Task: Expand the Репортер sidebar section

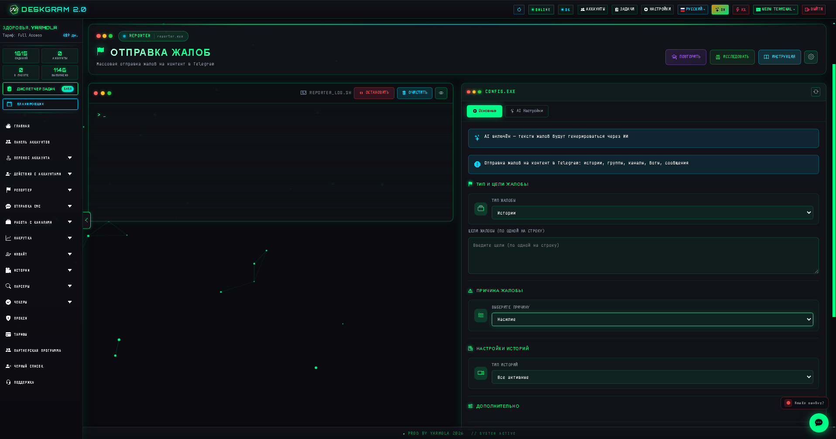Action: [39, 190]
